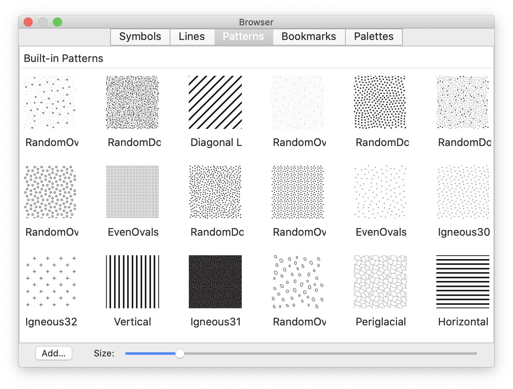Stay on the Patterns tab

pyautogui.click(x=243, y=37)
